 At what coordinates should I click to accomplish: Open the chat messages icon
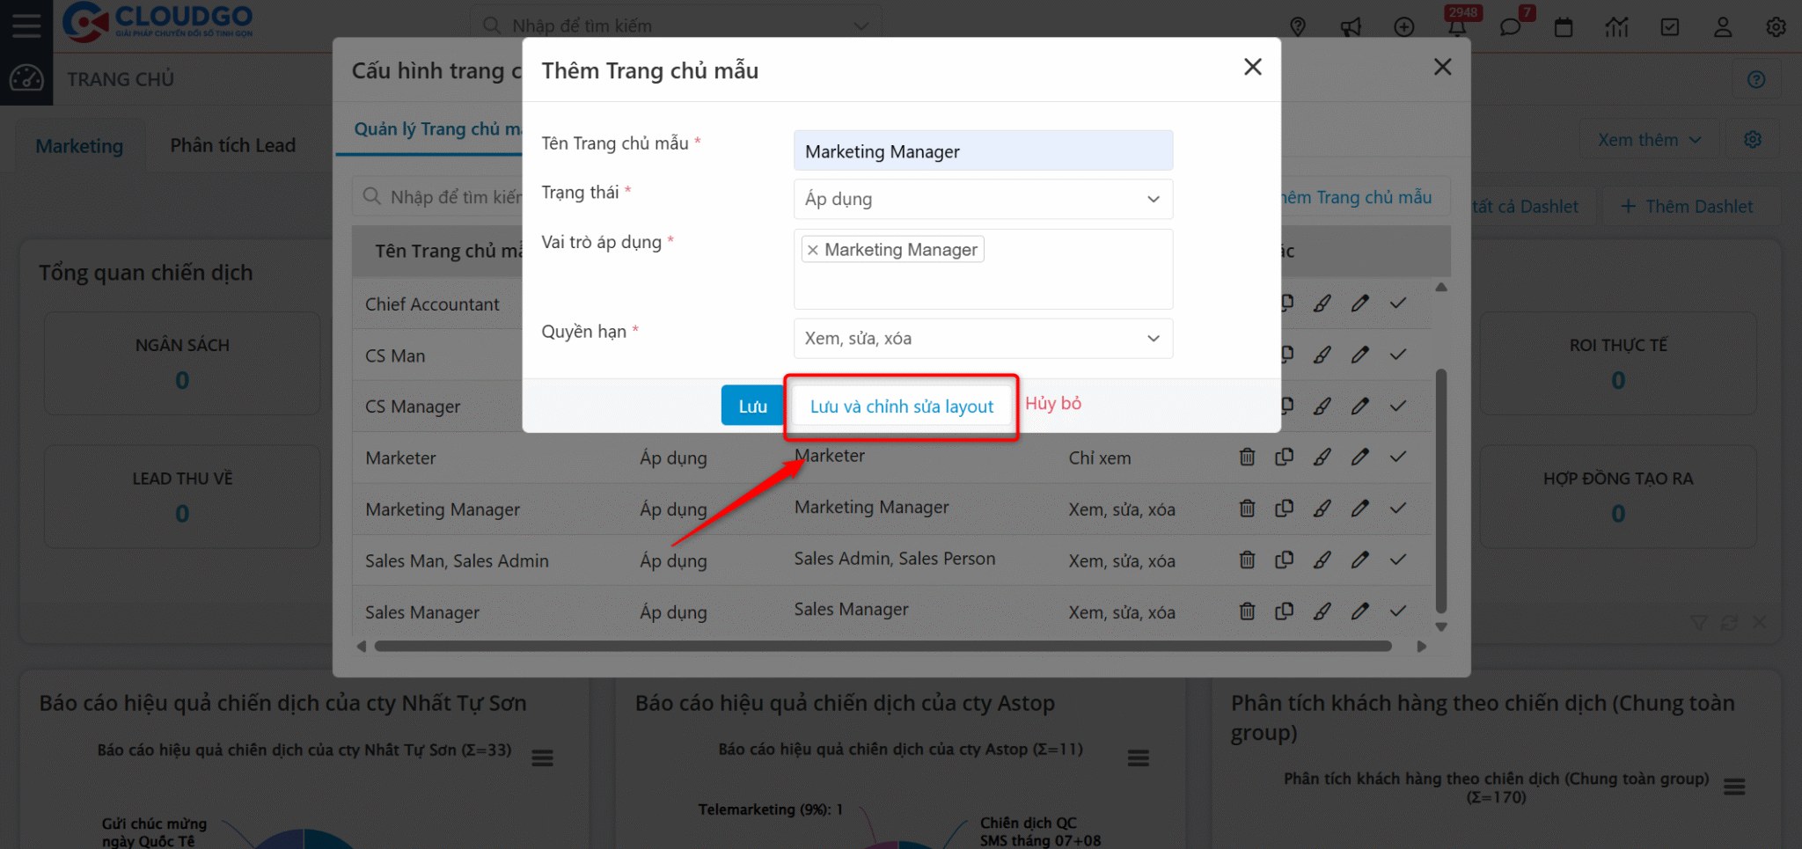[1510, 27]
